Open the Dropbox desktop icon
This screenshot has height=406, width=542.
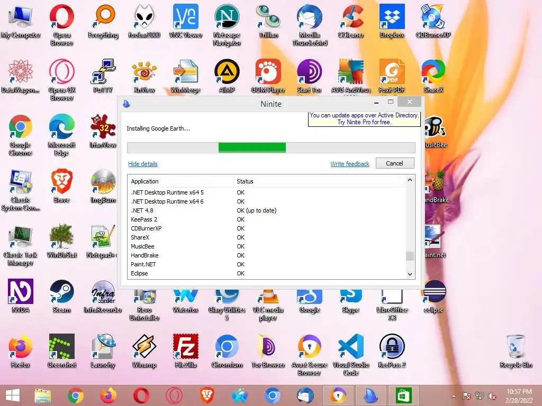(392, 21)
